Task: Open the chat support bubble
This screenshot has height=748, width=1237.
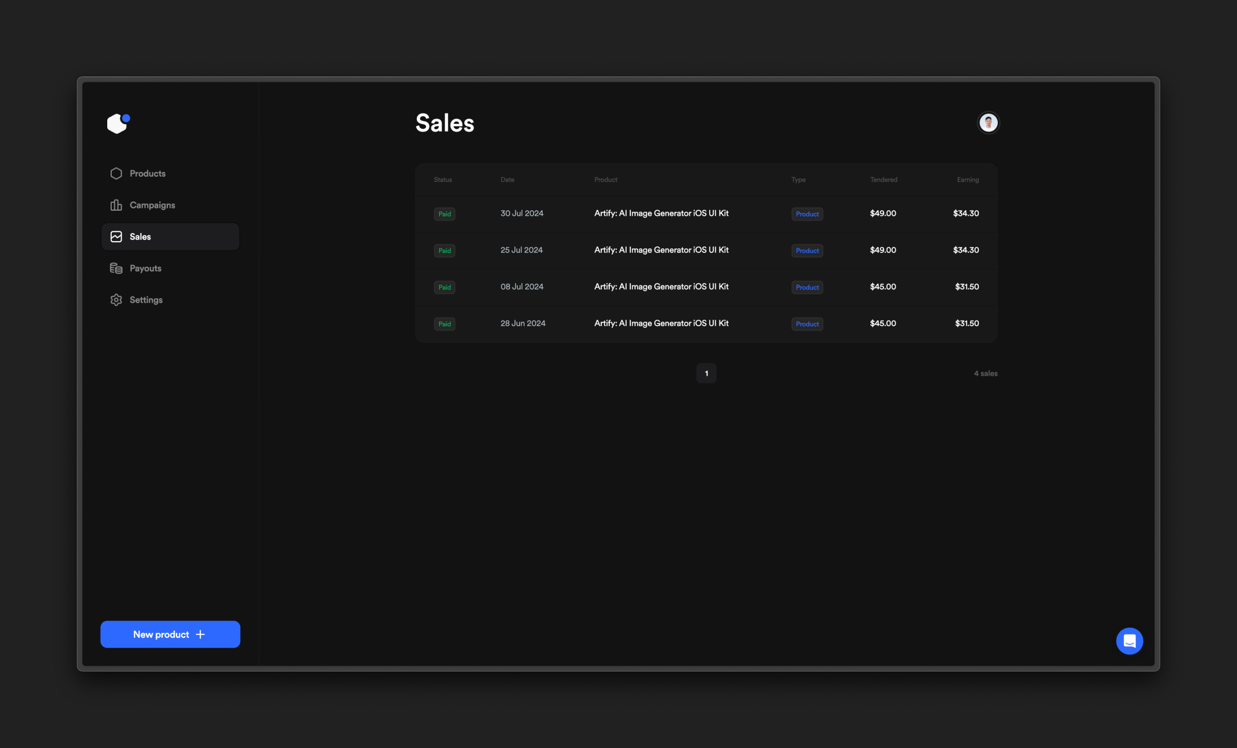Action: 1129,641
